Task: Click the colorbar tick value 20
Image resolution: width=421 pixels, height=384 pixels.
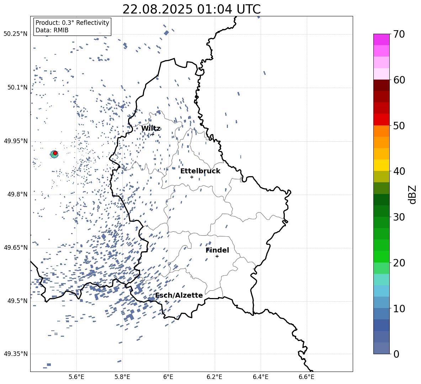Action: click(x=399, y=263)
